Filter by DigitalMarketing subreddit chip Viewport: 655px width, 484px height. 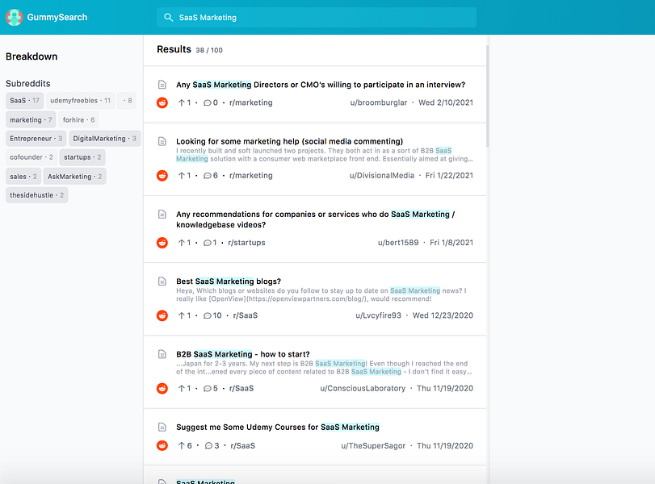104,139
